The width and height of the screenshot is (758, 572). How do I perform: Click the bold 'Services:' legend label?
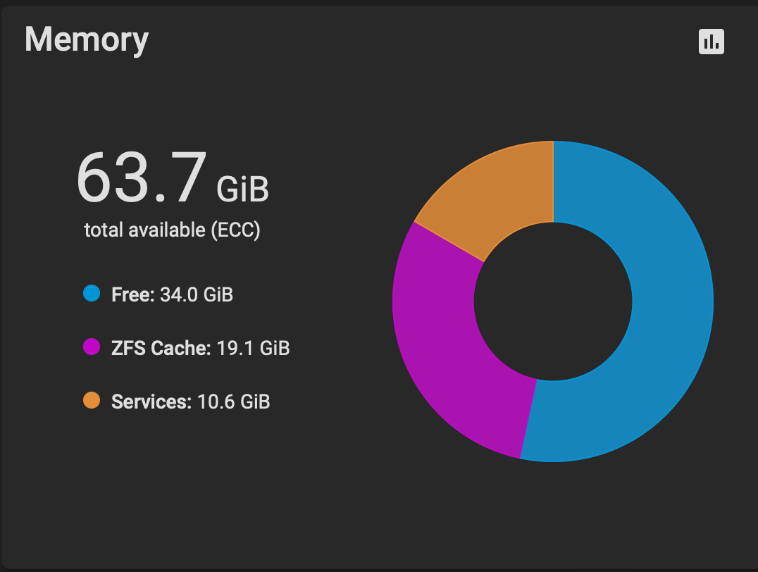coord(151,402)
